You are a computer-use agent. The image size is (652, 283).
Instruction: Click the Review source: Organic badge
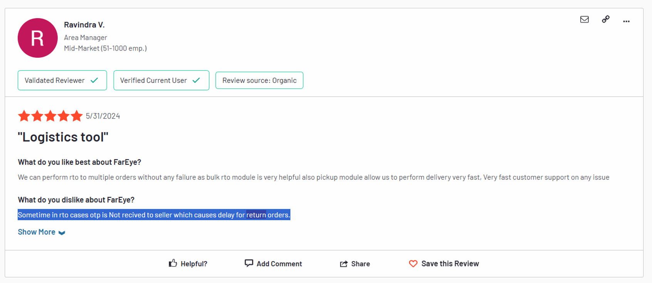(259, 80)
